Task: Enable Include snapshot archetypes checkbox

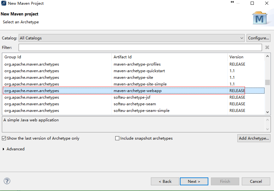Action: (x=117, y=138)
